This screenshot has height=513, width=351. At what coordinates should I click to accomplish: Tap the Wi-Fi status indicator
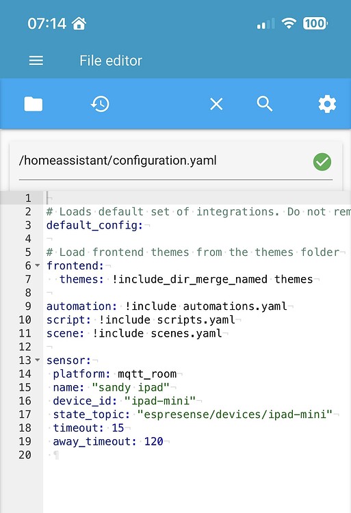289,23
